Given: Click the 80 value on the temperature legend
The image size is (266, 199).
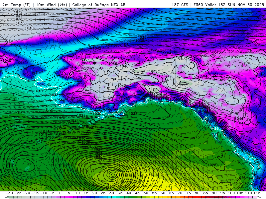Looking at the screenshot, I should tap(197, 193).
